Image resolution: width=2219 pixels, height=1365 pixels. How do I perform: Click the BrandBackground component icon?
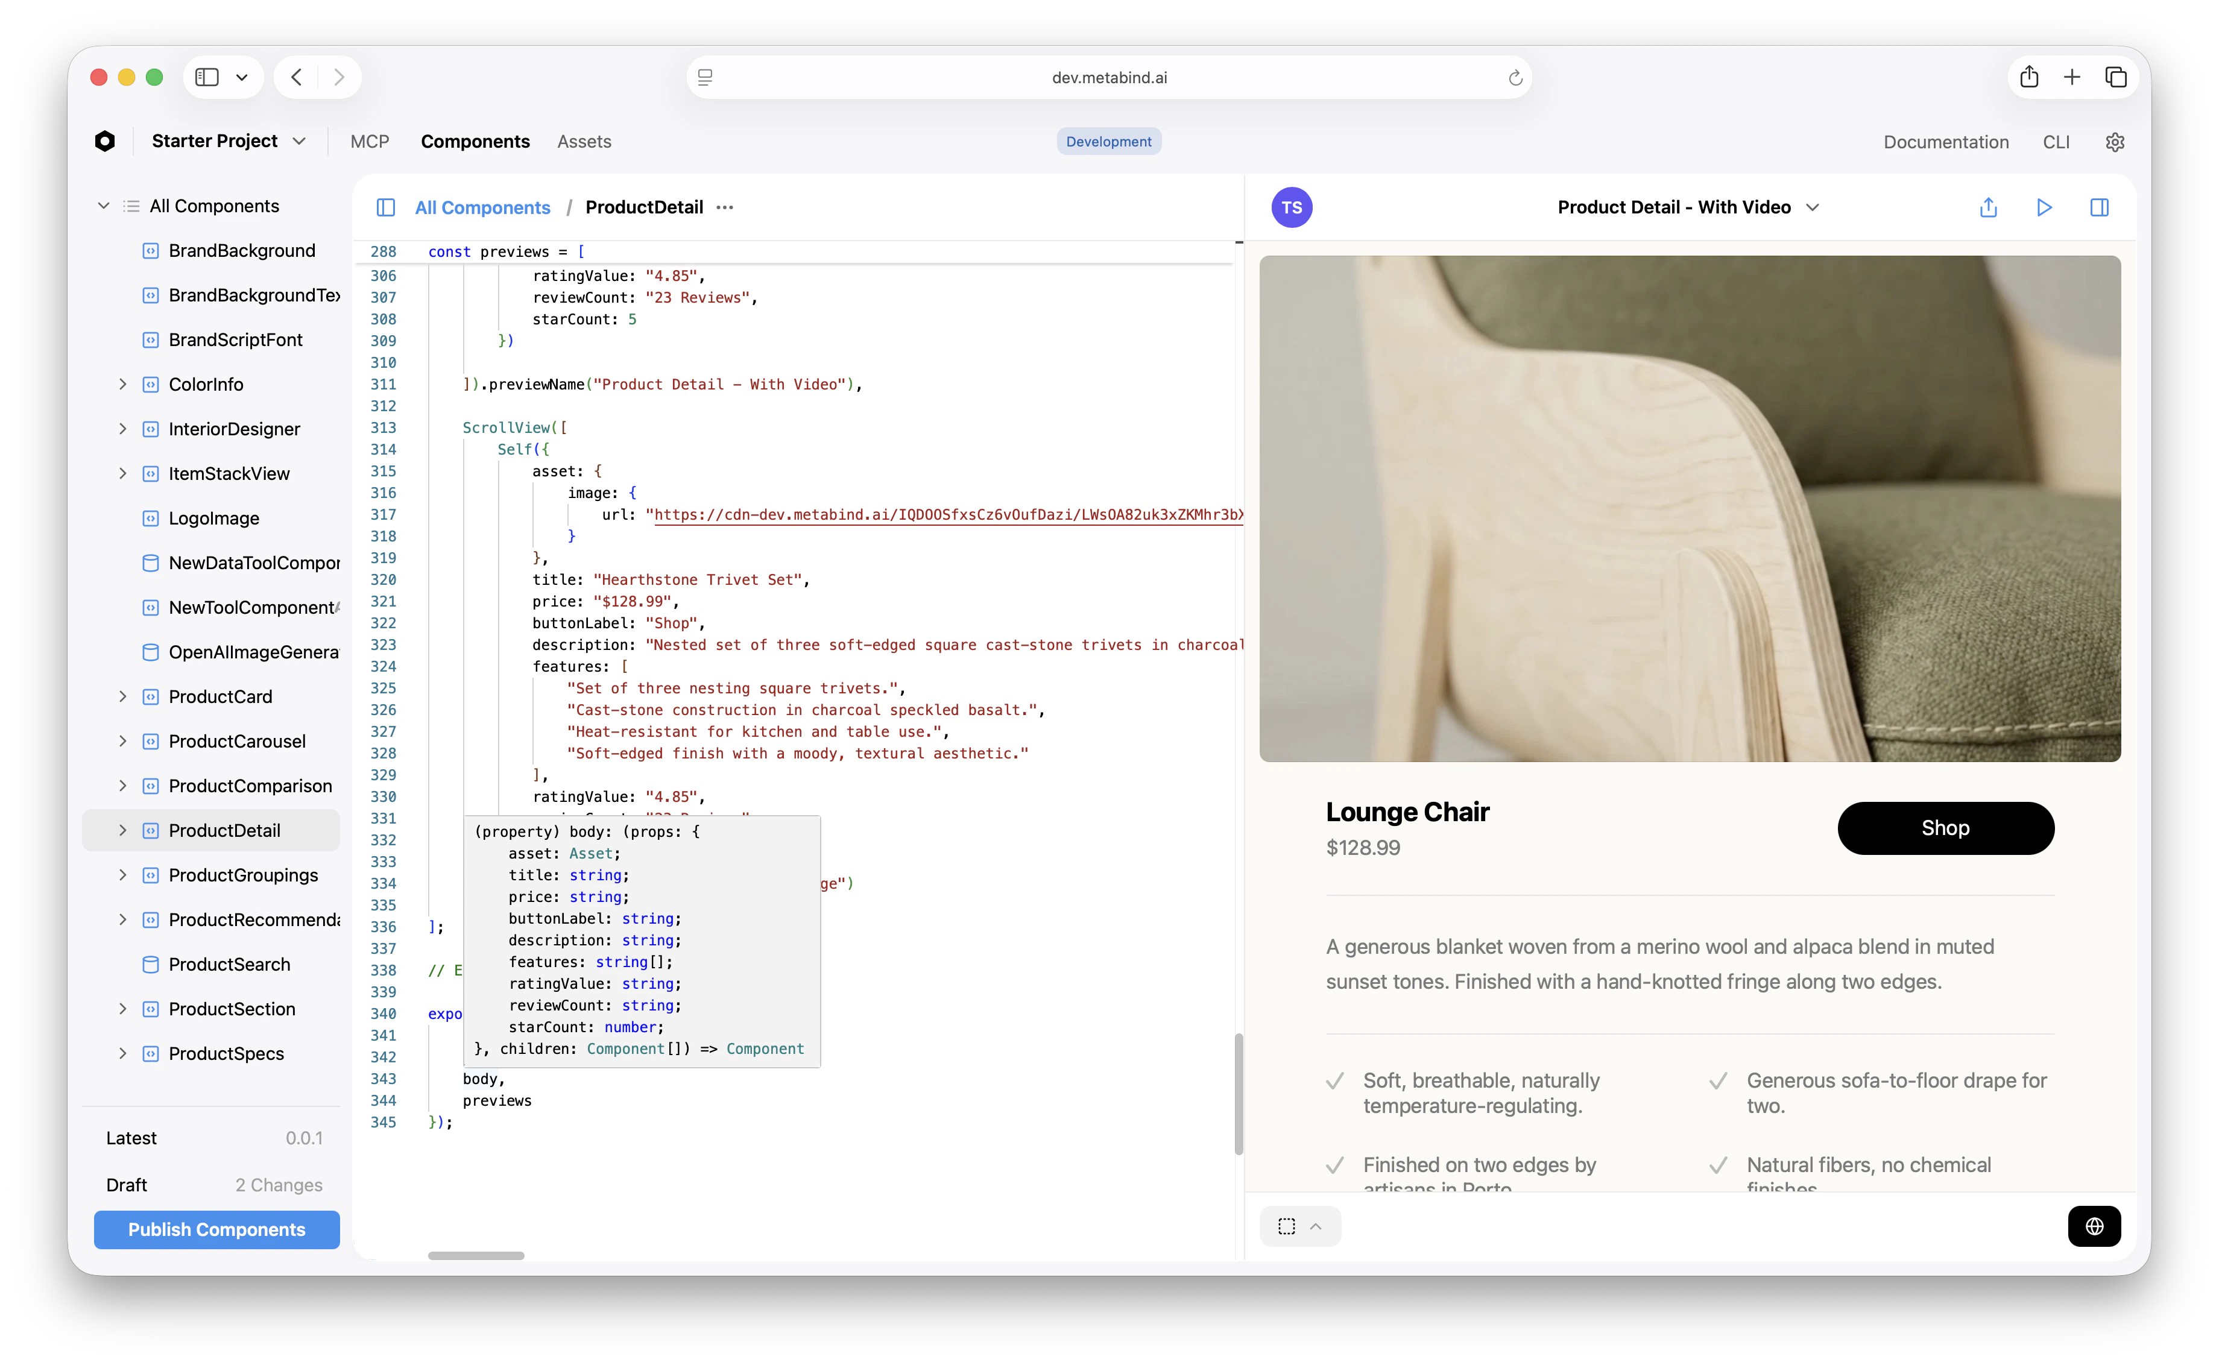[x=151, y=251]
